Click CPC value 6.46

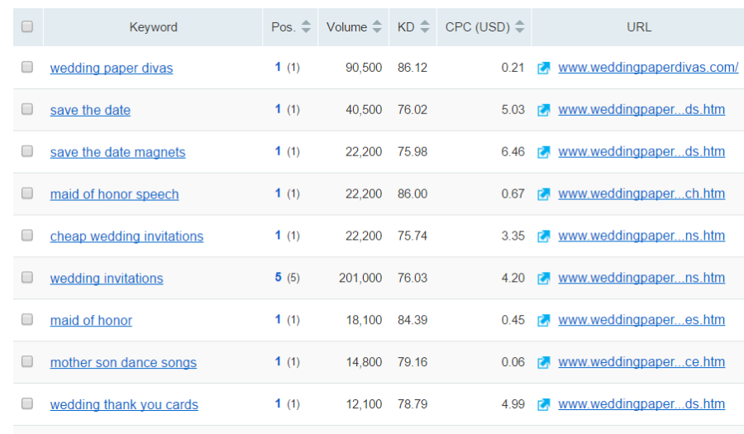(x=513, y=152)
